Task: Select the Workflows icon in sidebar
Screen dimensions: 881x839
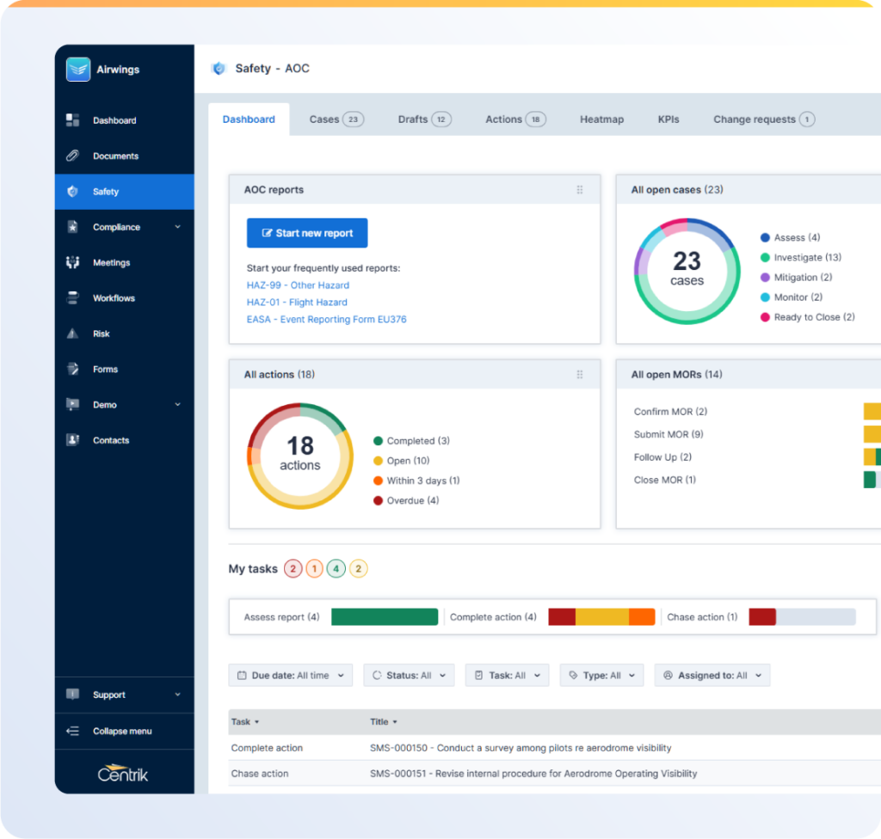Action: coord(73,298)
